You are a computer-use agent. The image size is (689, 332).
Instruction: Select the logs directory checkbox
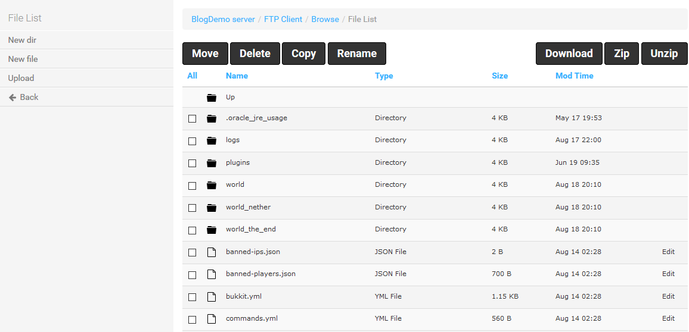coord(192,141)
